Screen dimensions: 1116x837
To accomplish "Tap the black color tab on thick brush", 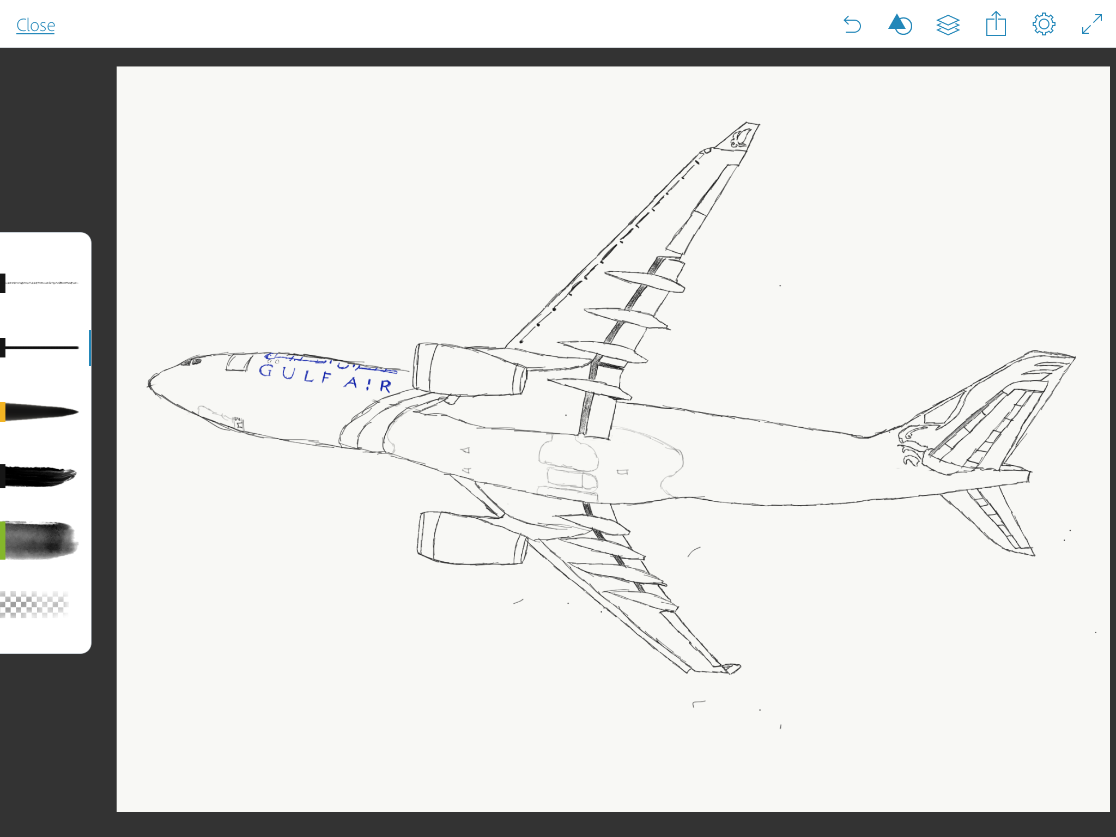I will click(2, 476).
